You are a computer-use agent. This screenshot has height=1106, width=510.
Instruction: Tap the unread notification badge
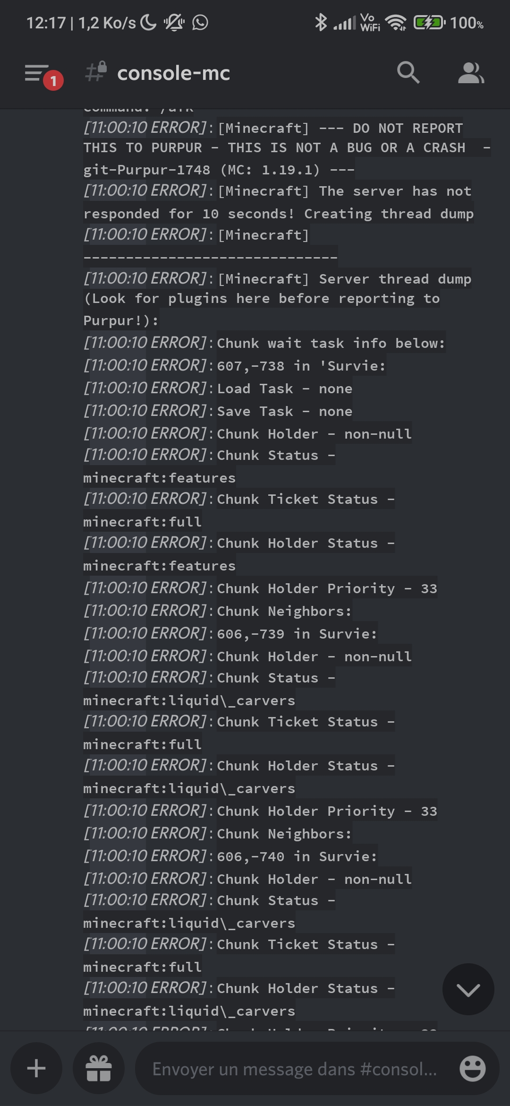[53, 80]
